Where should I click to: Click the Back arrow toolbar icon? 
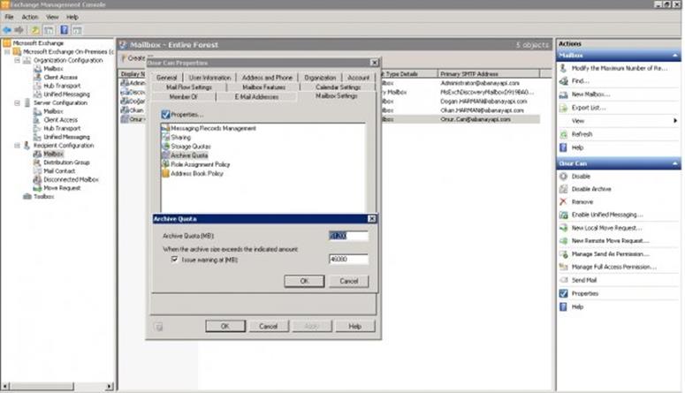(7, 30)
